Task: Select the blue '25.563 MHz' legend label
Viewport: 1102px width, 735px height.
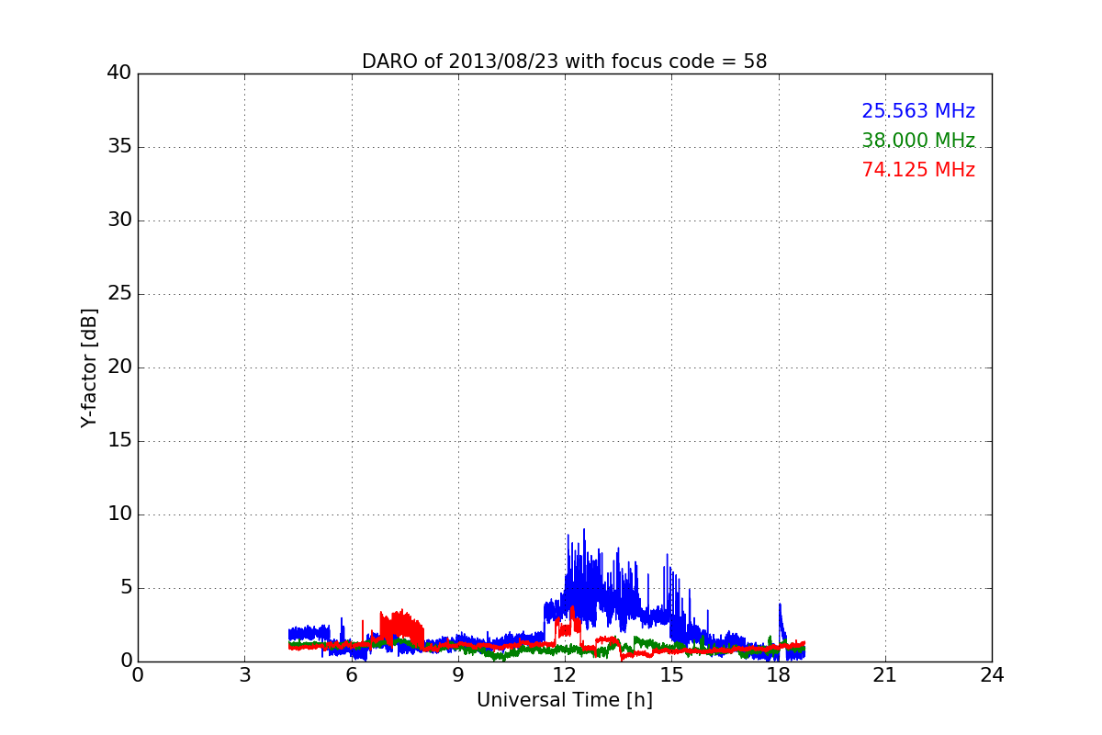Action: point(918,111)
